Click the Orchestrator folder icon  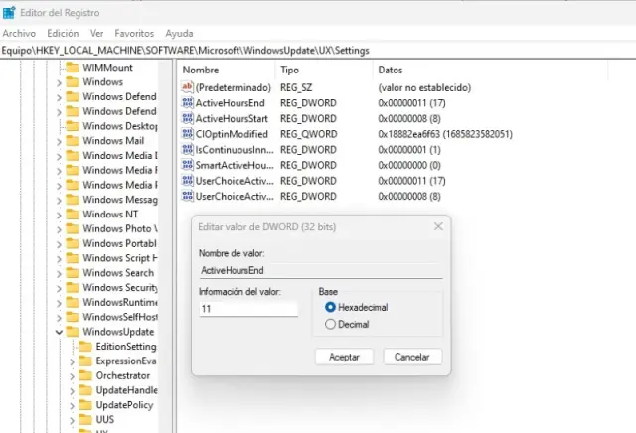tap(85, 375)
